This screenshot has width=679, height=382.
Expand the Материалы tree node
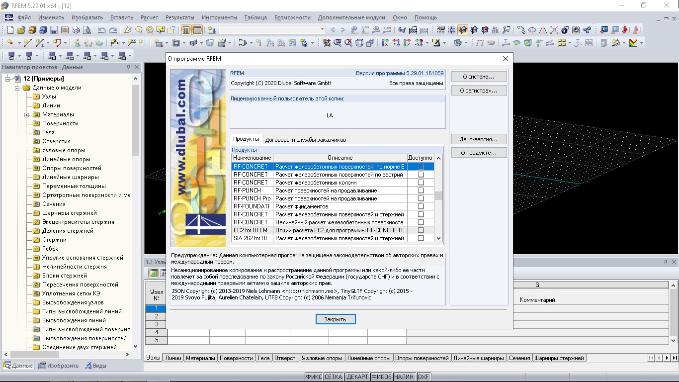pos(27,115)
